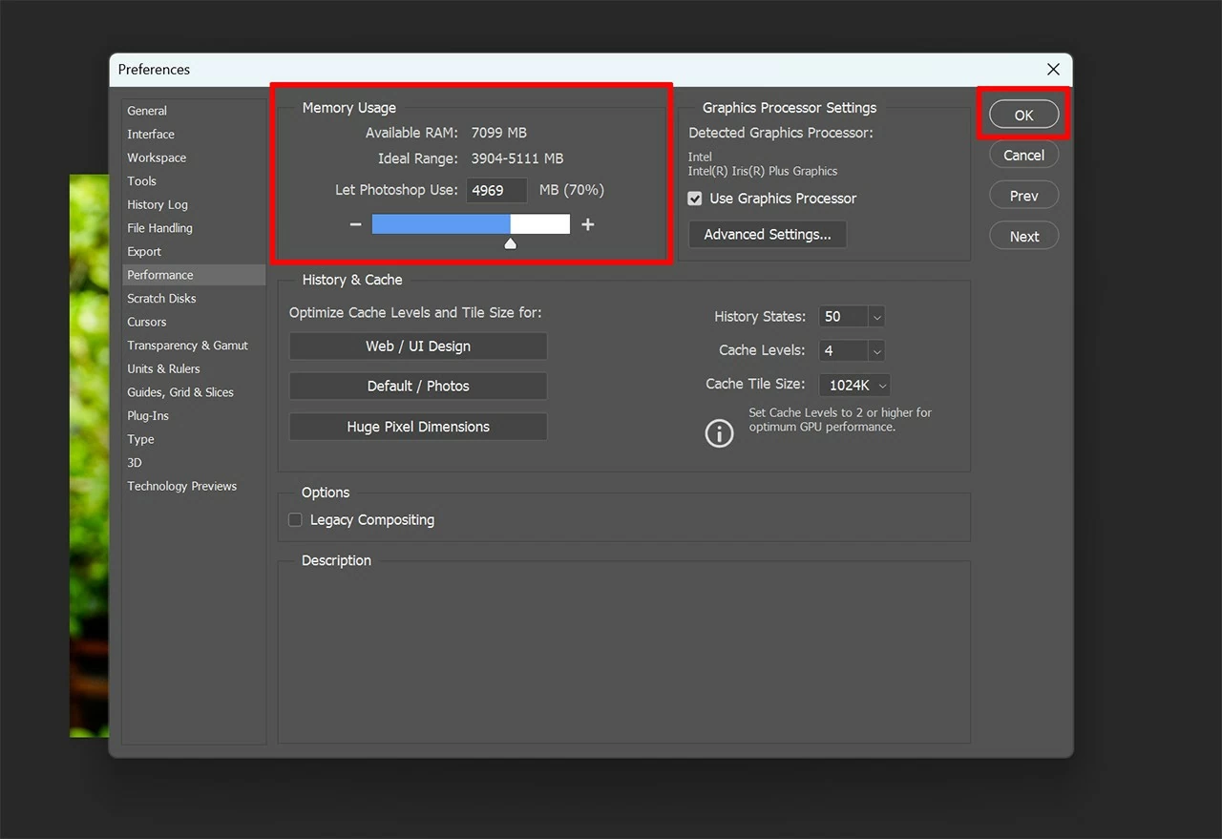Image resolution: width=1222 pixels, height=839 pixels.
Task: Select the Cursors preferences category
Action: tap(147, 322)
